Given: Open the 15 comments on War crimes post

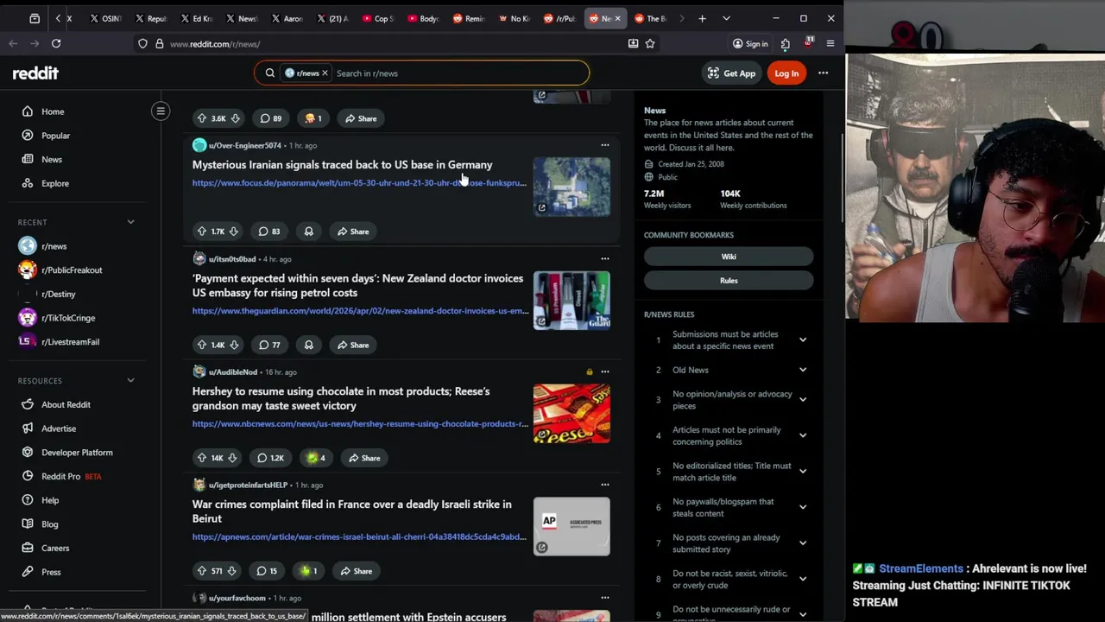Looking at the screenshot, I should click(x=268, y=571).
